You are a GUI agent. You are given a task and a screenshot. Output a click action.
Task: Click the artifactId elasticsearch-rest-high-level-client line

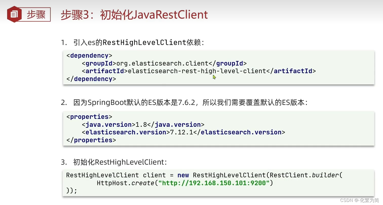coord(199,71)
